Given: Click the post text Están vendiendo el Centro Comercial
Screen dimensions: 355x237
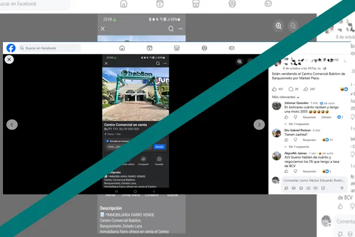Looking at the screenshot, I should (x=308, y=76).
